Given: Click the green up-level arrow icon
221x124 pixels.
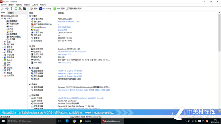Looking at the screenshot, I should (11, 9).
